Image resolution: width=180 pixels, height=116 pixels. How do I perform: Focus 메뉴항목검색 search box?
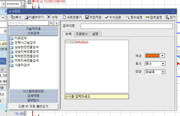click(x=28, y=23)
